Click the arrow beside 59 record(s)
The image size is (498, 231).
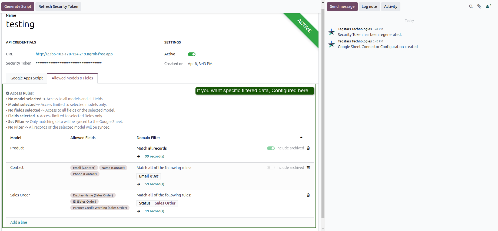139,184
